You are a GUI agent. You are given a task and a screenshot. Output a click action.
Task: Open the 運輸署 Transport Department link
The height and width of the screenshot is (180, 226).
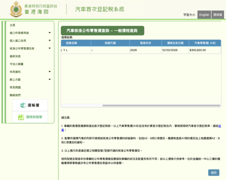coord(30,105)
